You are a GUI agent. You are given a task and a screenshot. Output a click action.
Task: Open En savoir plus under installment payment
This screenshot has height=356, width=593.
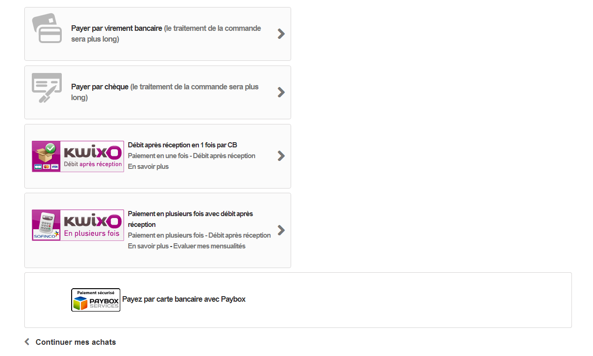pos(148,246)
